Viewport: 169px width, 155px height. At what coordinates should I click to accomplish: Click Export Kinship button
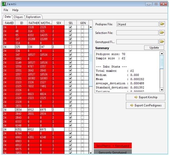(x=146, y=97)
